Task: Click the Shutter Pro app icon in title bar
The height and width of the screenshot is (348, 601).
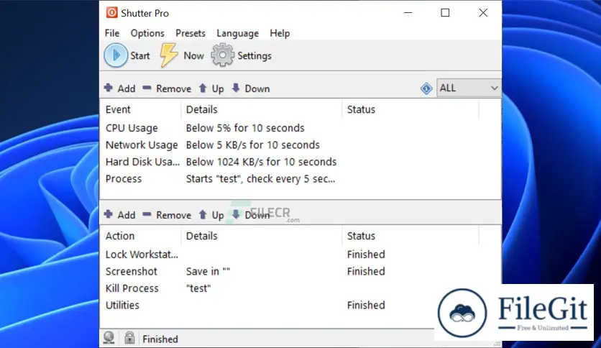Action: coord(111,13)
